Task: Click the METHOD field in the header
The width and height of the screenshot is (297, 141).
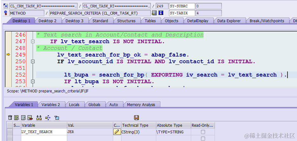Action: [x=27, y=13]
